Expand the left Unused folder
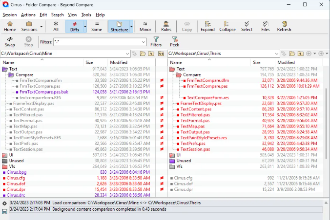330x220 pixels. click(4, 161)
